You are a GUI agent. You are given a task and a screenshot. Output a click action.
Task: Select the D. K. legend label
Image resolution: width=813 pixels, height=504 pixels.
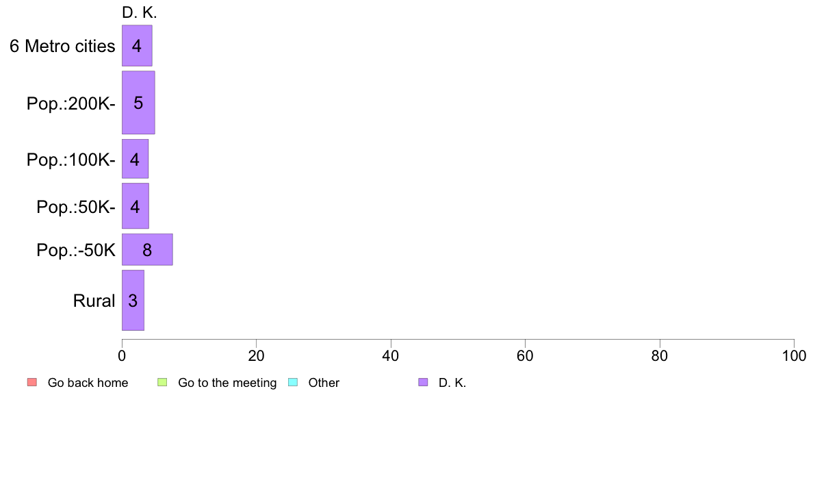(452, 383)
